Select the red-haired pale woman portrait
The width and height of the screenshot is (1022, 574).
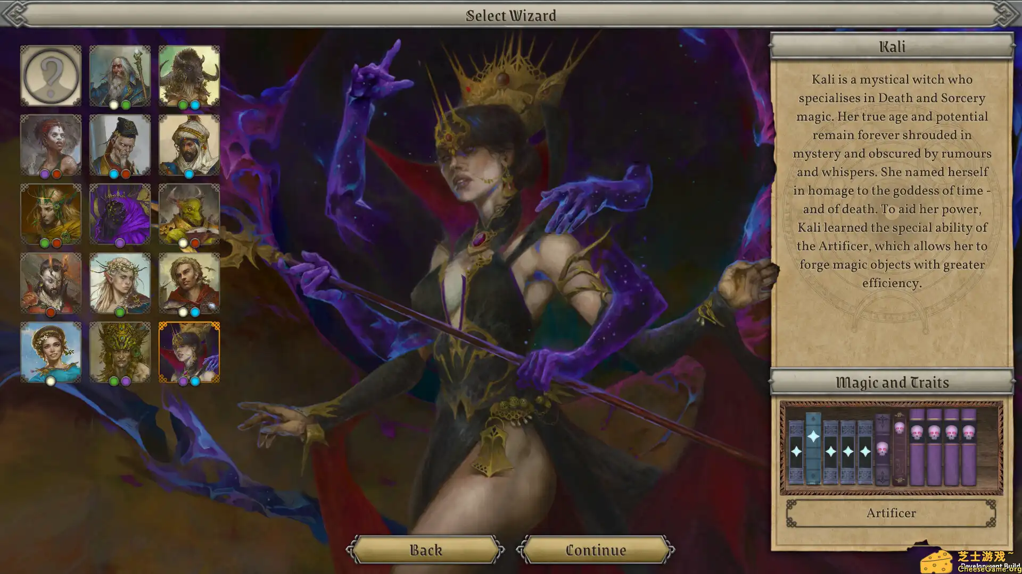[x=51, y=145]
